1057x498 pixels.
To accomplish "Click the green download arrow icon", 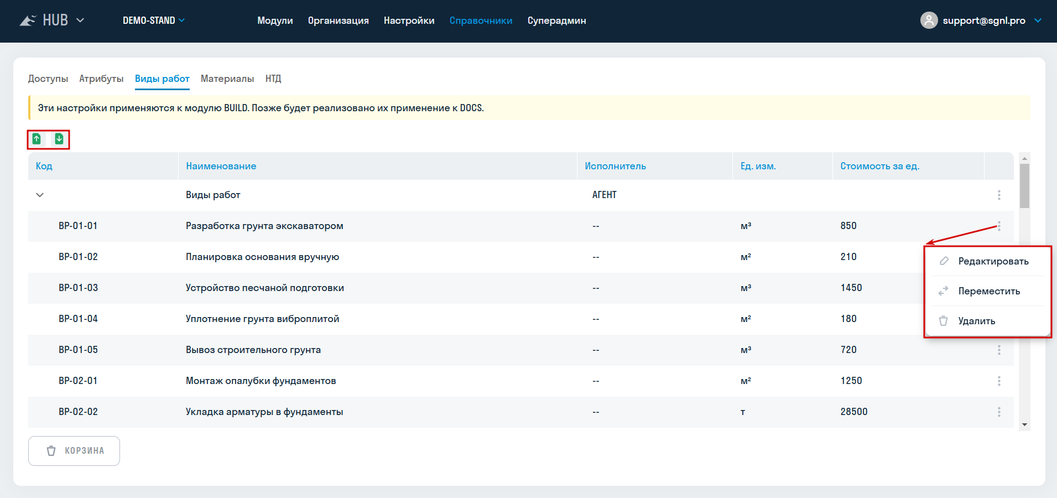I will click(59, 139).
